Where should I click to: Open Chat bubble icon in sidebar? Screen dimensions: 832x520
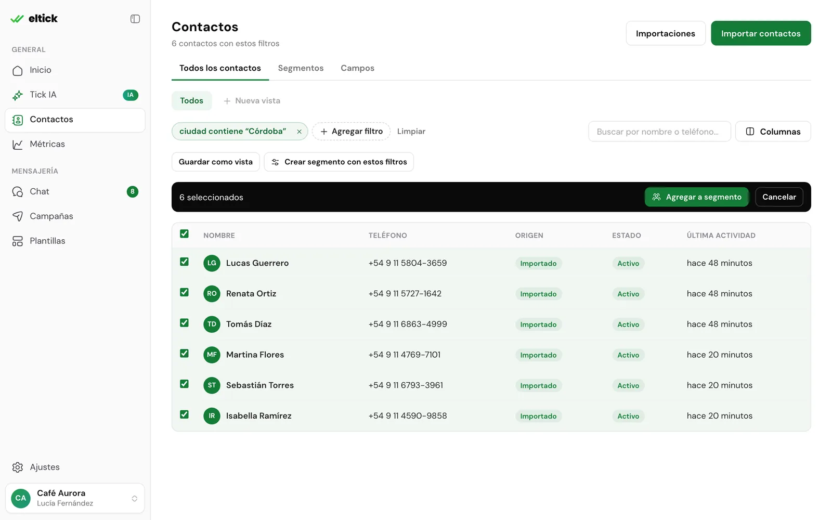tap(18, 192)
